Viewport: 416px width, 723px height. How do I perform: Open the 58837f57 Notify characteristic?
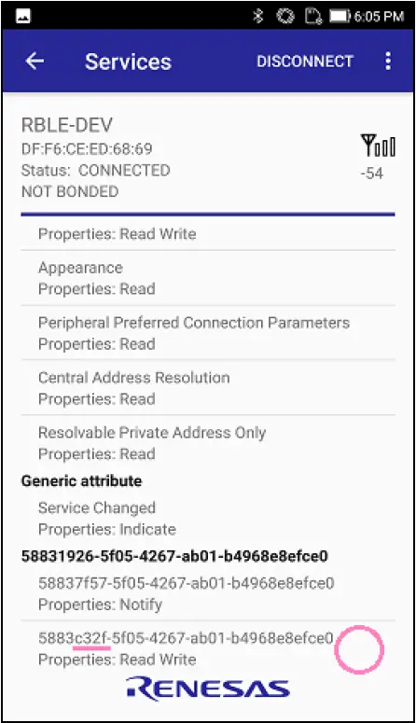click(x=208, y=593)
